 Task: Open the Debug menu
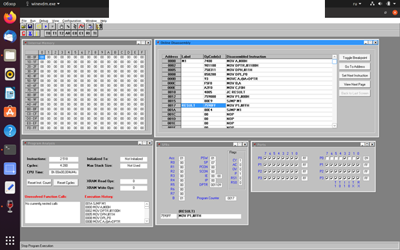(44, 21)
